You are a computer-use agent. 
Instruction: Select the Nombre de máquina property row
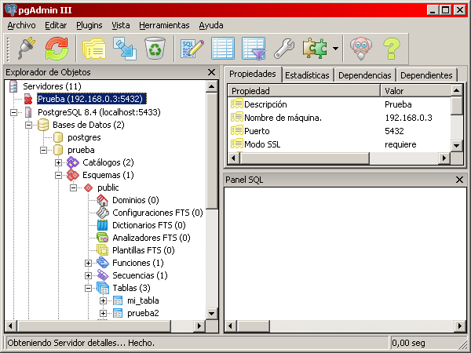click(339, 118)
